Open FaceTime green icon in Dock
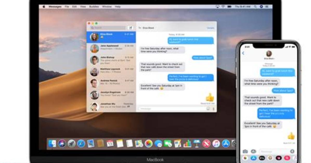Screen dimensions: 311x163 click(168, 144)
